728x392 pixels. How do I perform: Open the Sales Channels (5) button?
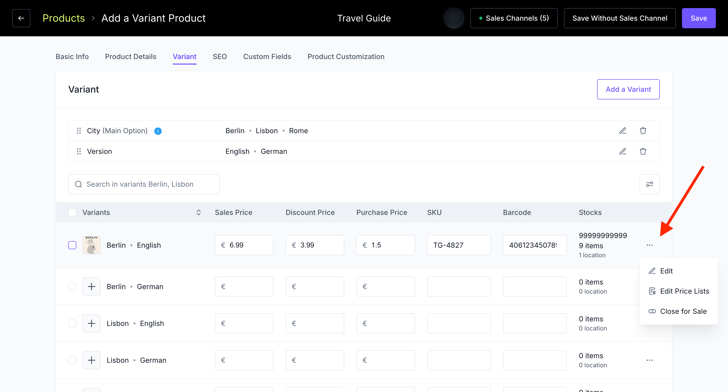tap(514, 18)
